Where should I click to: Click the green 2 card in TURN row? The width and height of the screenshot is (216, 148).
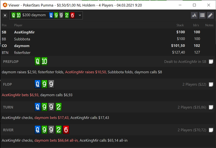tap(59, 107)
